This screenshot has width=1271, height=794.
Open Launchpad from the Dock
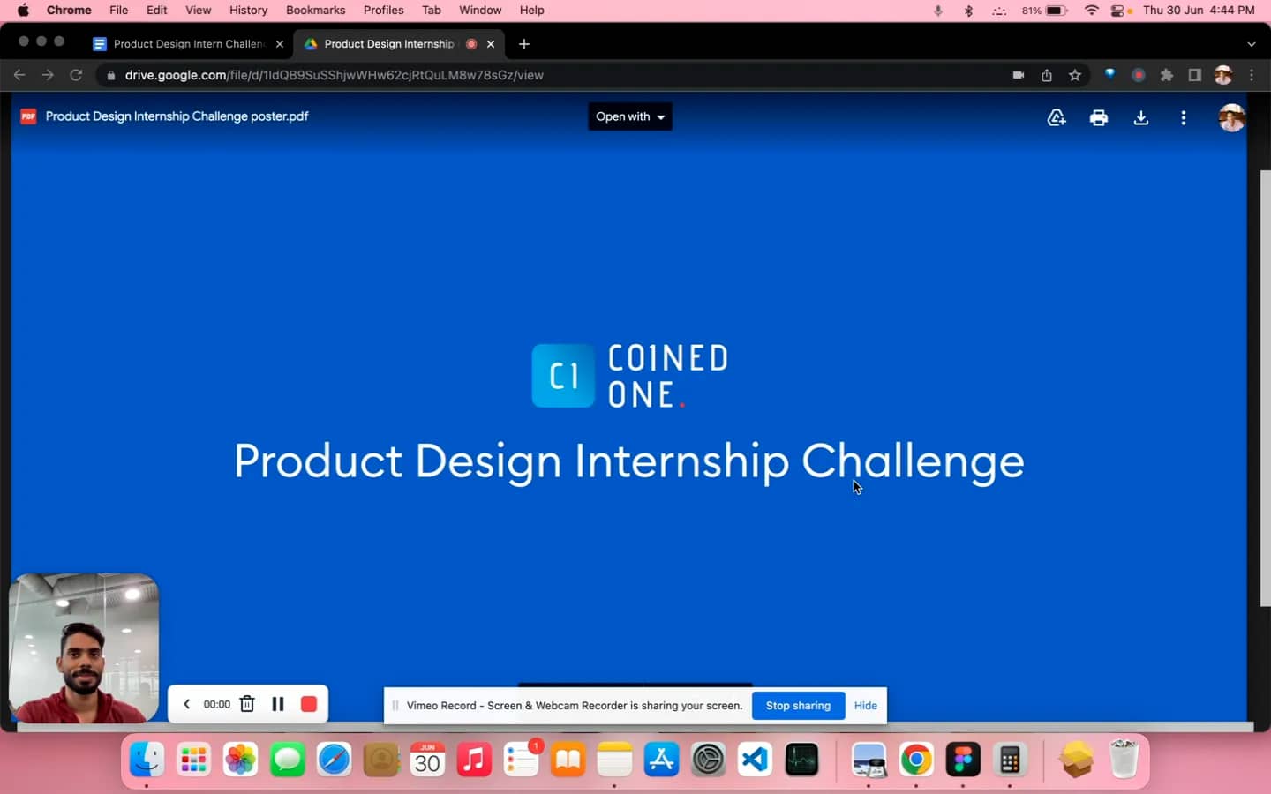point(193,760)
